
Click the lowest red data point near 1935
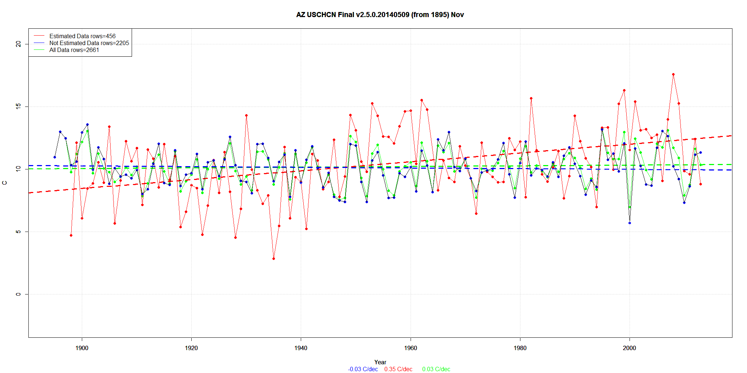pos(273,258)
